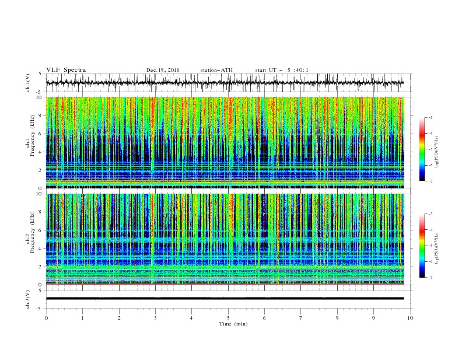
Task: Click the "8" kHz tick on ch.1 axis
Action: pyautogui.click(x=41, y=116)
